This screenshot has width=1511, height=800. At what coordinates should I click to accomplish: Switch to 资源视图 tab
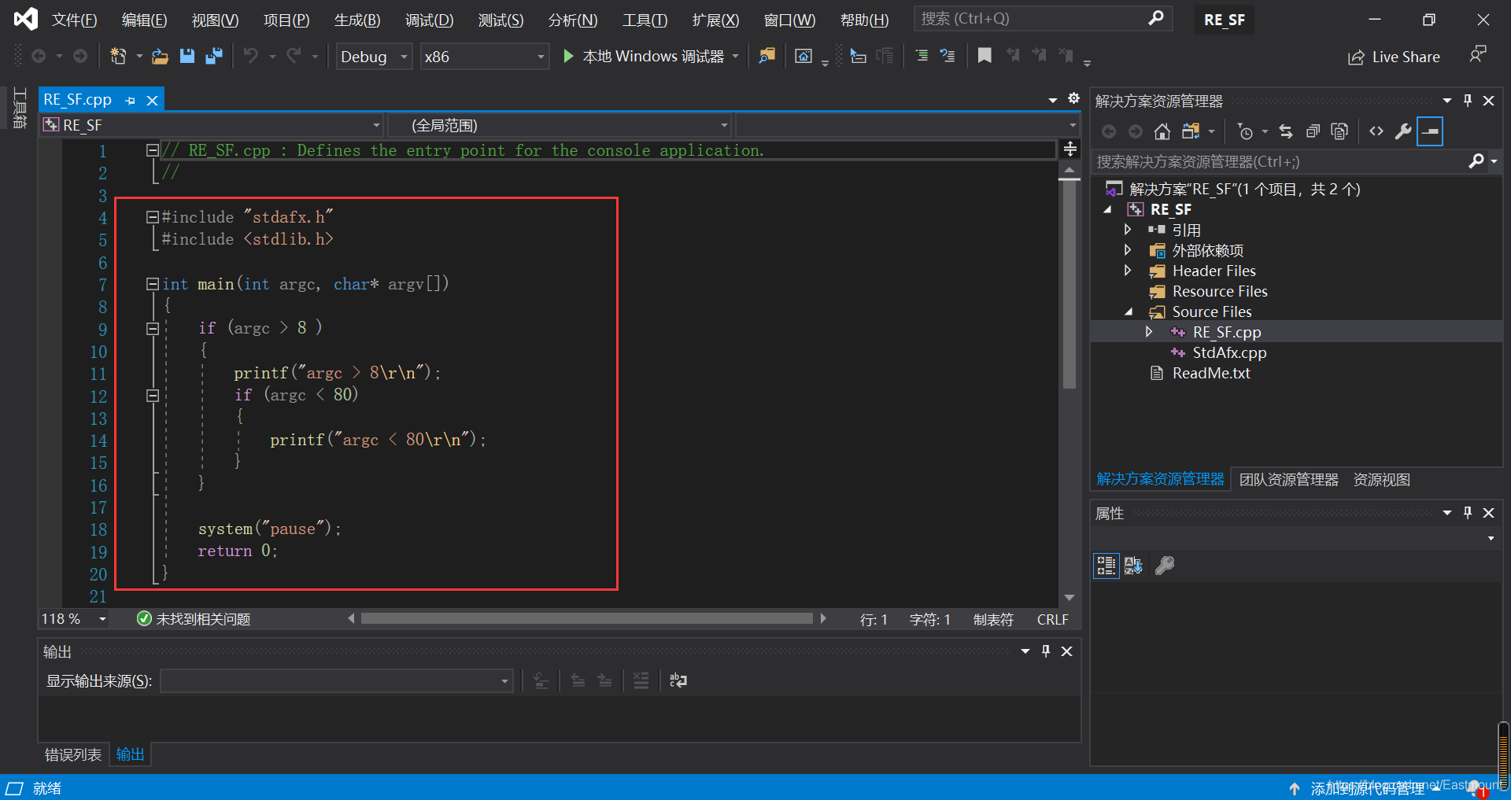1381,480
